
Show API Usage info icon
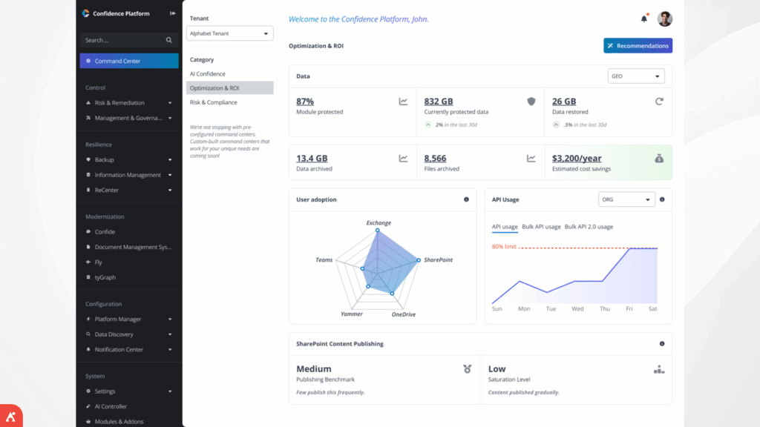(662, 199)
